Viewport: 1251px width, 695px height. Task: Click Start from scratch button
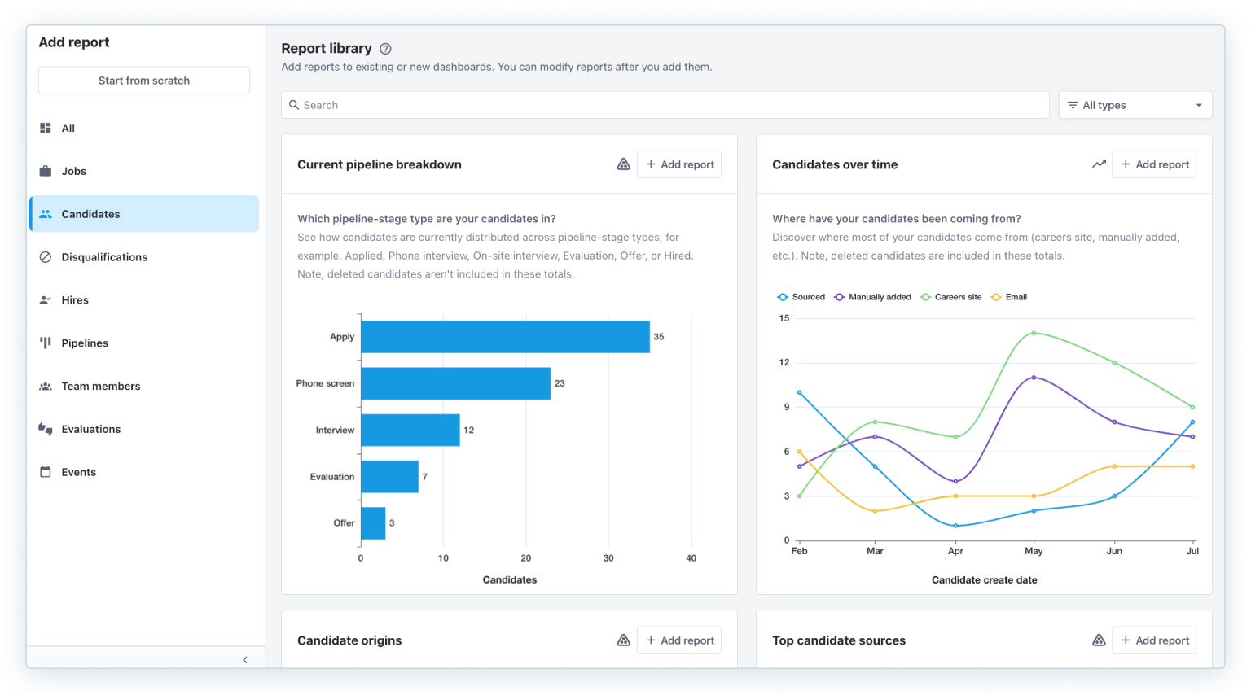pyautogui.click(x=144, y=81)
